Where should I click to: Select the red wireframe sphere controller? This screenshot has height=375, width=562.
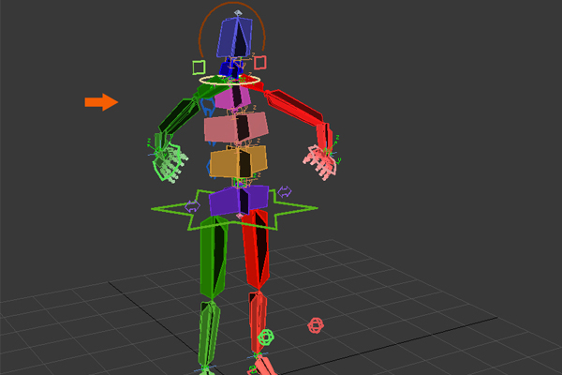click(x=316, y=325)
